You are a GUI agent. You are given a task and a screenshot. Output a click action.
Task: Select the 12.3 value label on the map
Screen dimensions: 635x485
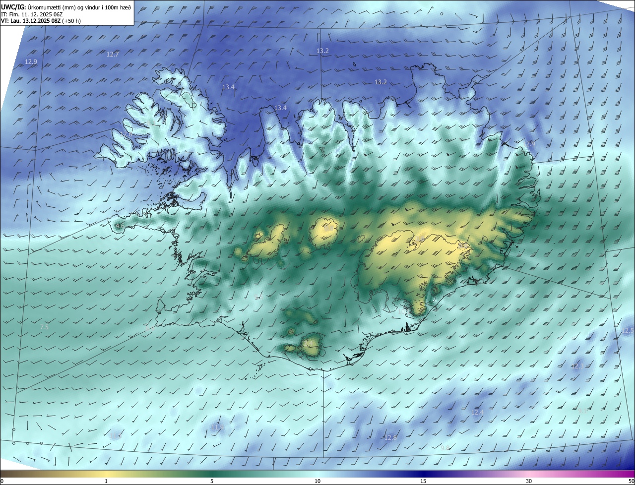click(576, 365)
